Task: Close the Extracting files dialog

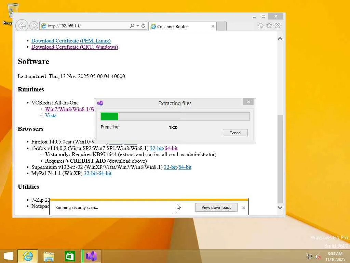Action: pos(248,102)
